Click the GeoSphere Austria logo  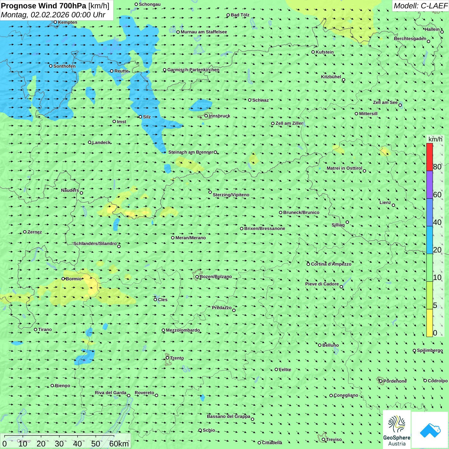(x=397, y=429)
